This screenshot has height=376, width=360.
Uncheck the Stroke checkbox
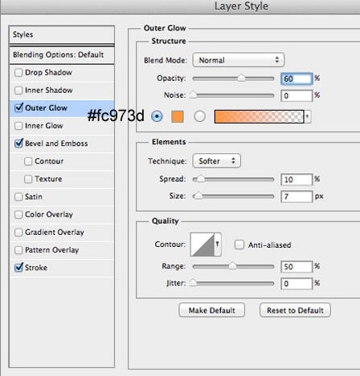pos(18,267)
